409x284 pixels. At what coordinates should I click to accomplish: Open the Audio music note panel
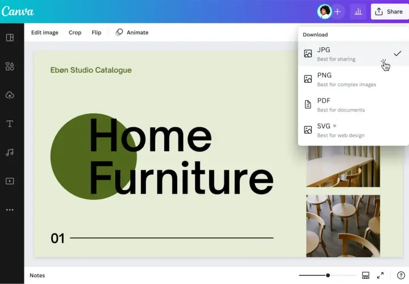pyautogui.click(x=10, y=152)
